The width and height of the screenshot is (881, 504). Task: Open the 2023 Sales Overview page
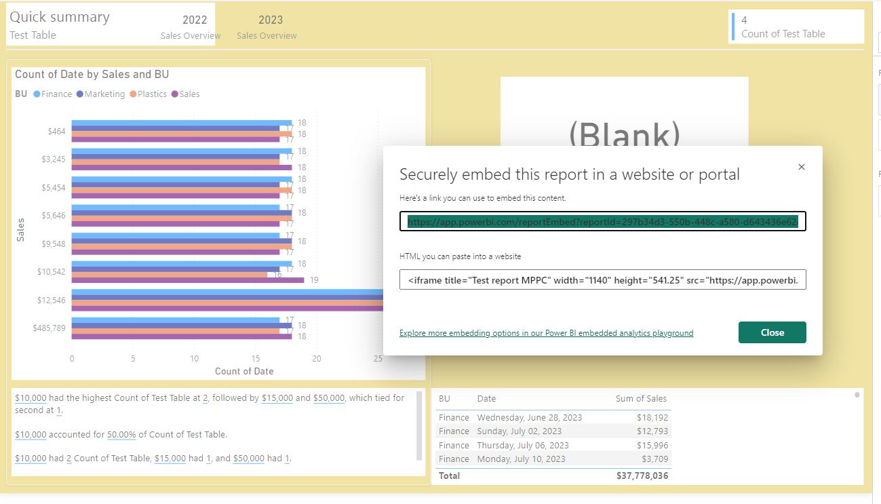point(267,26)
